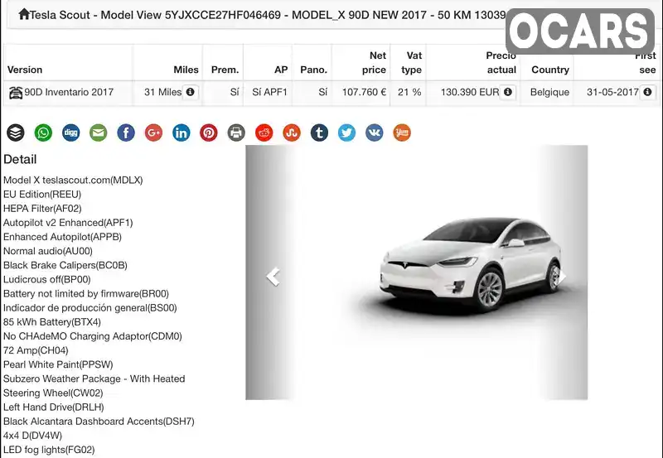This screenshot has height=458, width=663.
Task: Share on Tumblr
Action: pyautogui.click(x=319, y=133)
